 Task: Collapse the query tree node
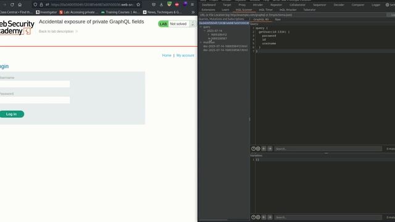201,27
